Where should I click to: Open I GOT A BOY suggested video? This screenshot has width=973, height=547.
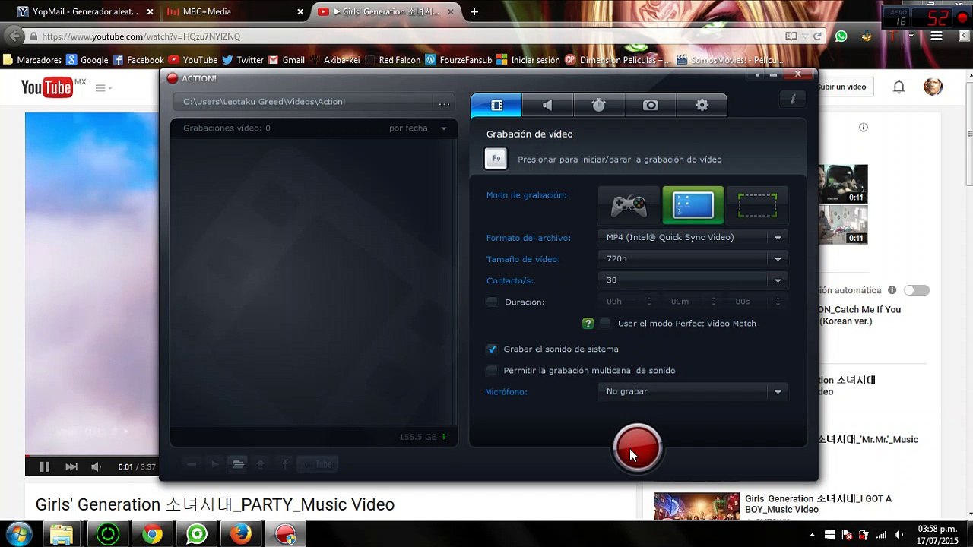click(x=818, y=504)
